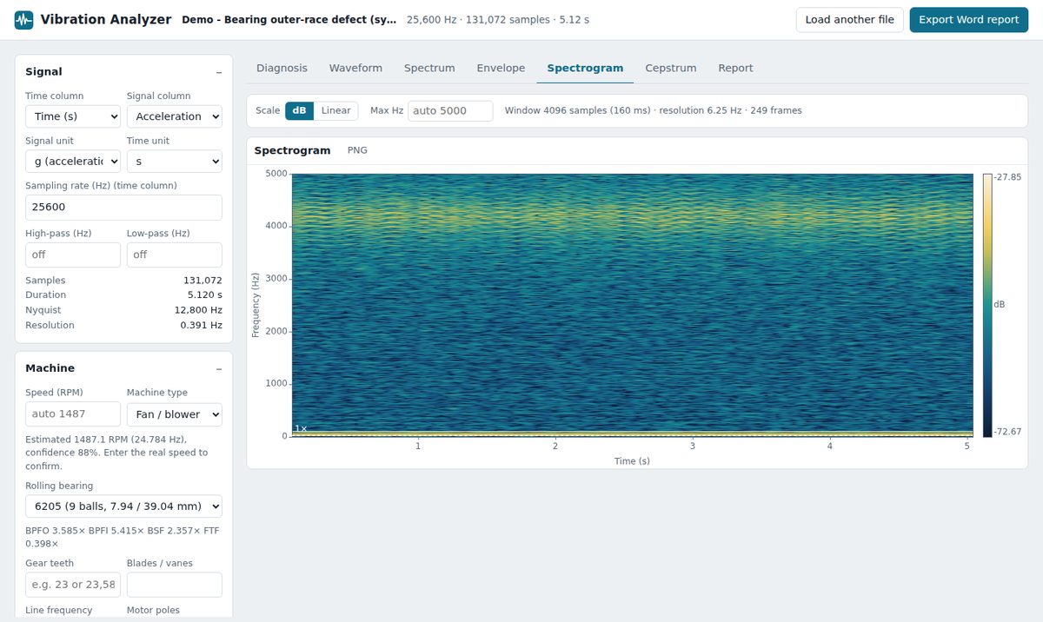Open the Time column dropdown
Viewport: 1043px width, 622px height.
pyautogui.click(x=73, y=116)
